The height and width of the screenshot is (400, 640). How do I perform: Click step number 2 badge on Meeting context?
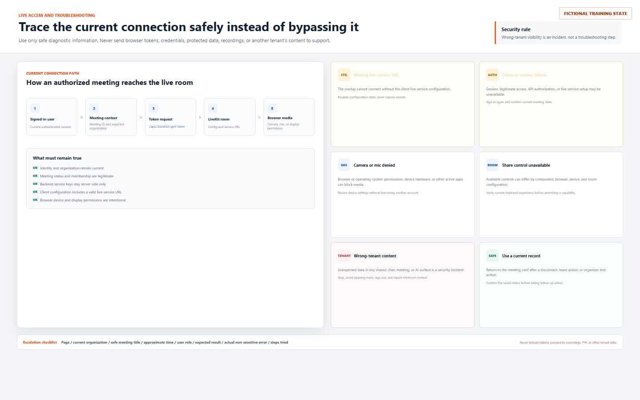click(x=94, y=108)
